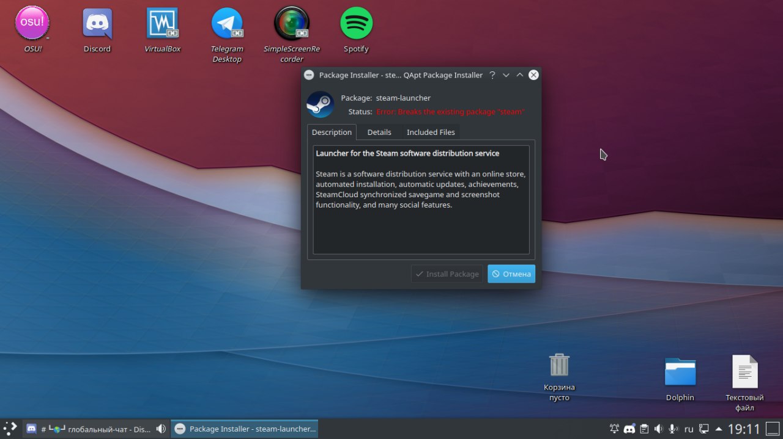Click the Package Installer window title text
This screenshot has height=439, width=783.
[x=401, y=75]
